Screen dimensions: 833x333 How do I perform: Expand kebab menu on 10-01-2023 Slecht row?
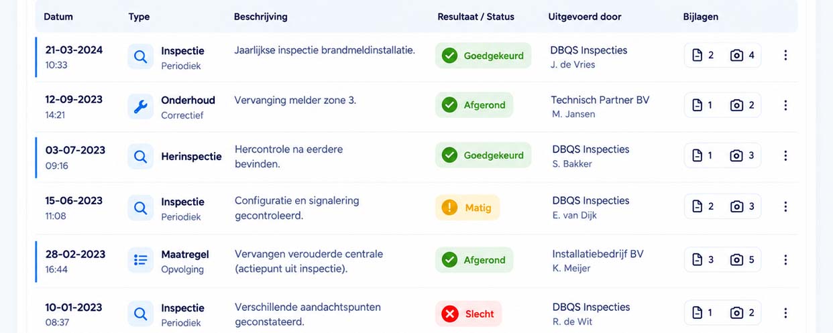pos(785,313)
